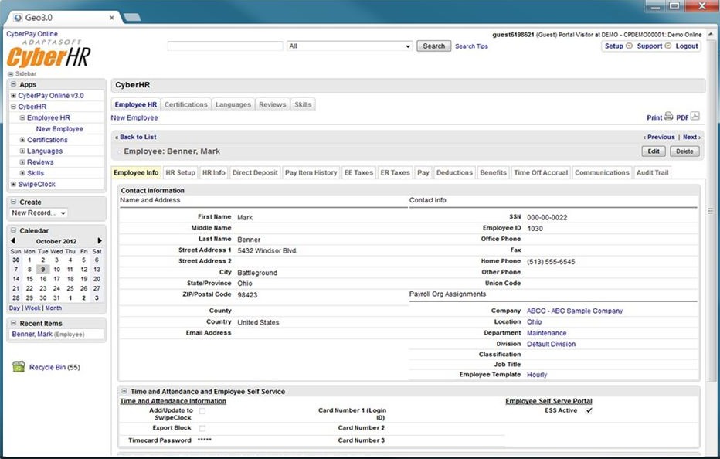
Task: Open the Maintenance department link
Action: pyautogui.click(x=546, y=333)
